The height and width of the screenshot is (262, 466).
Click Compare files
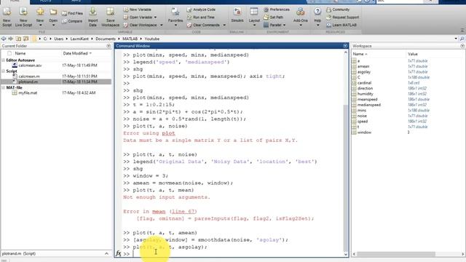[72, 21]
